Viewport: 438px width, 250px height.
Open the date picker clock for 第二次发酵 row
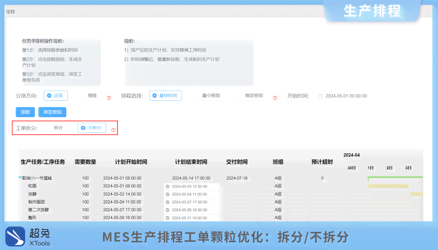pos(167,210)
